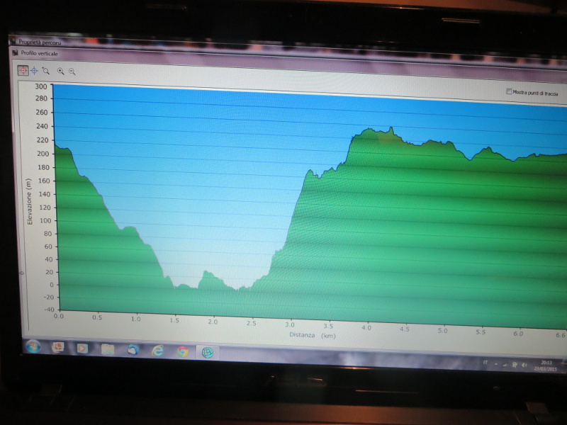Viewport: 567px width, 425px height.
Task: Select the red crosshair pointer tool
Action: [23, 70]
